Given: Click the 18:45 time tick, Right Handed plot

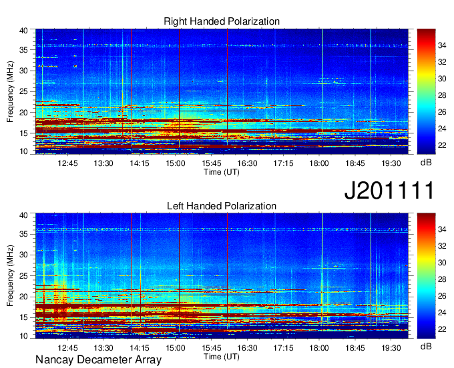Looking at the screenshot, I should click(355, 163).
